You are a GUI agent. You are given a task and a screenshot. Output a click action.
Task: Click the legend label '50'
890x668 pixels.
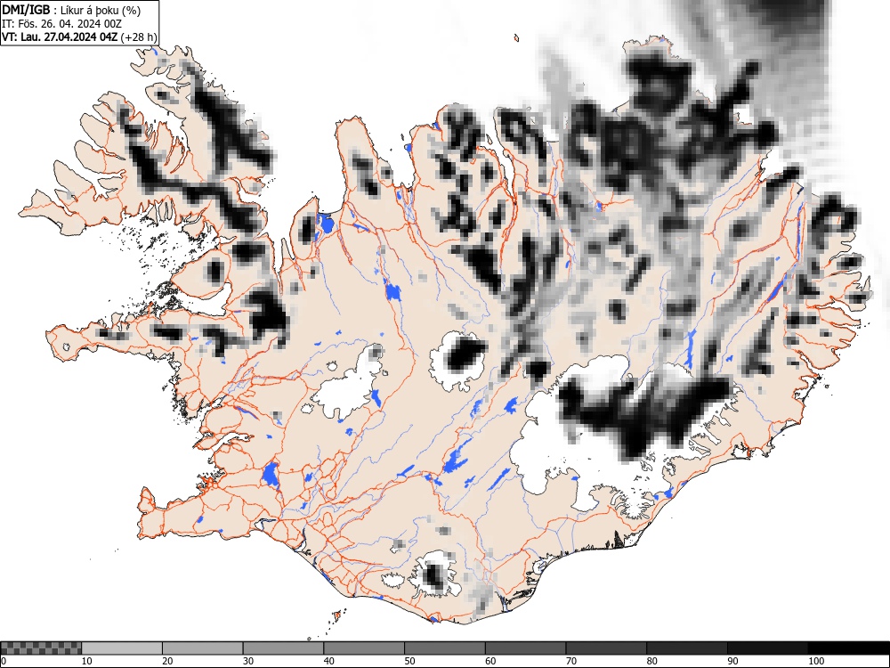[x=409, y=661]
